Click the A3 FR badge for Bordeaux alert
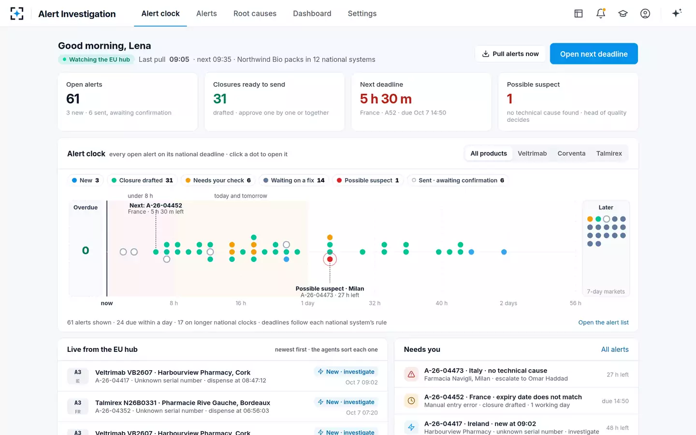Screen dimensions: 696x435 click(x=78, y=406)
